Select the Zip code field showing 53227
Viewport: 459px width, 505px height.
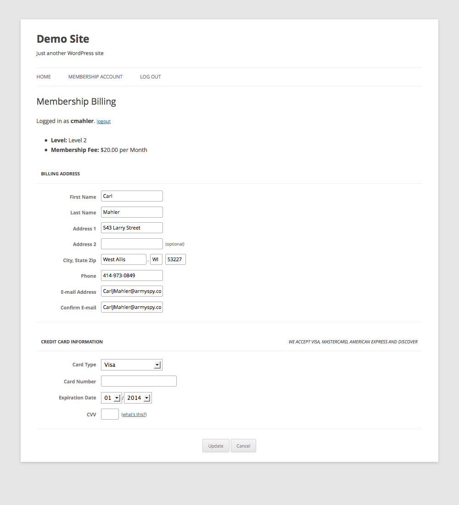[x=175, y=259]
